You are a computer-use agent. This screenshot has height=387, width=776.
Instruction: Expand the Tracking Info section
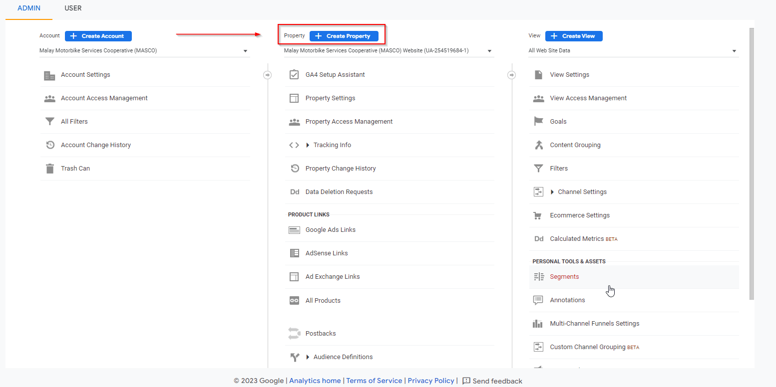click(x=308, y=145)
